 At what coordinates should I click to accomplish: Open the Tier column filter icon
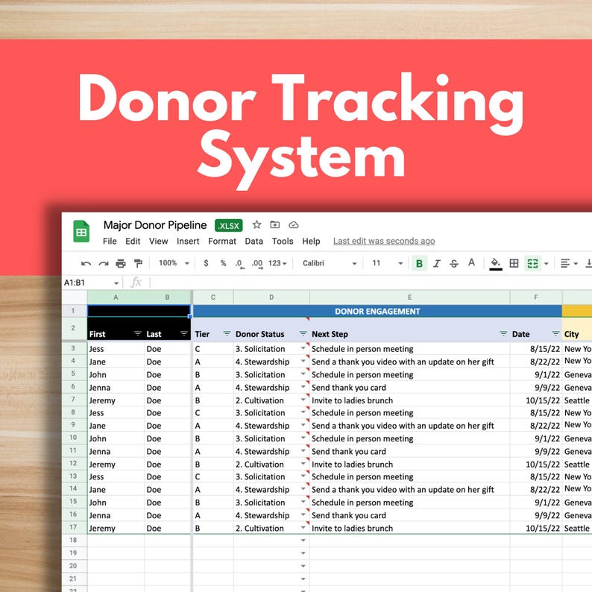point(227,334)
